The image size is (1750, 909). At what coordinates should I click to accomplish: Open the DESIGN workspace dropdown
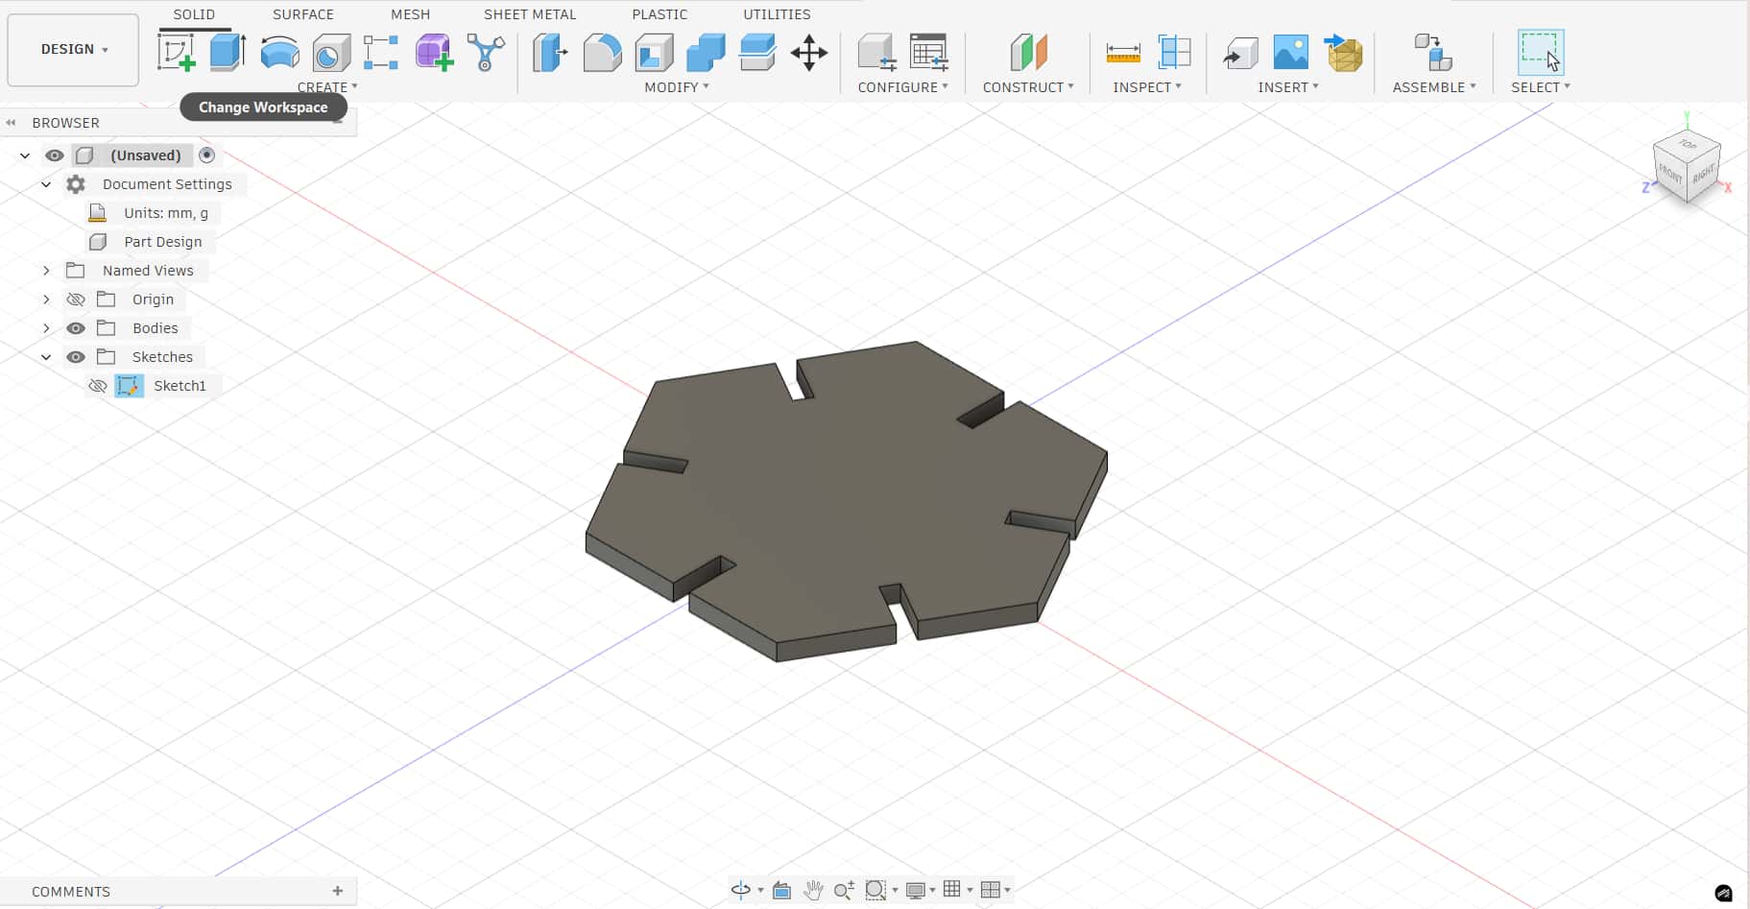tap(74, 49)
